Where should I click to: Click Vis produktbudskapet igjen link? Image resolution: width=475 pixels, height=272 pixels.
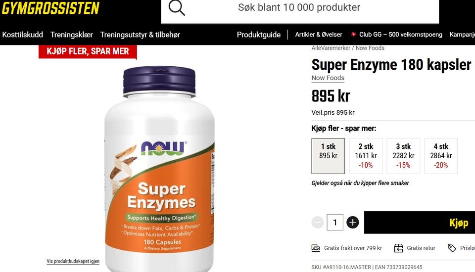point(73,261)
